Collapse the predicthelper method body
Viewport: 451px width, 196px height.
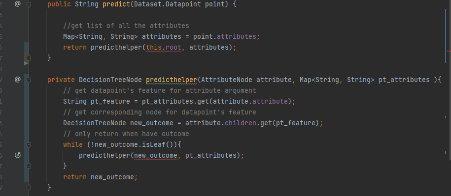[x=29, y=80]
